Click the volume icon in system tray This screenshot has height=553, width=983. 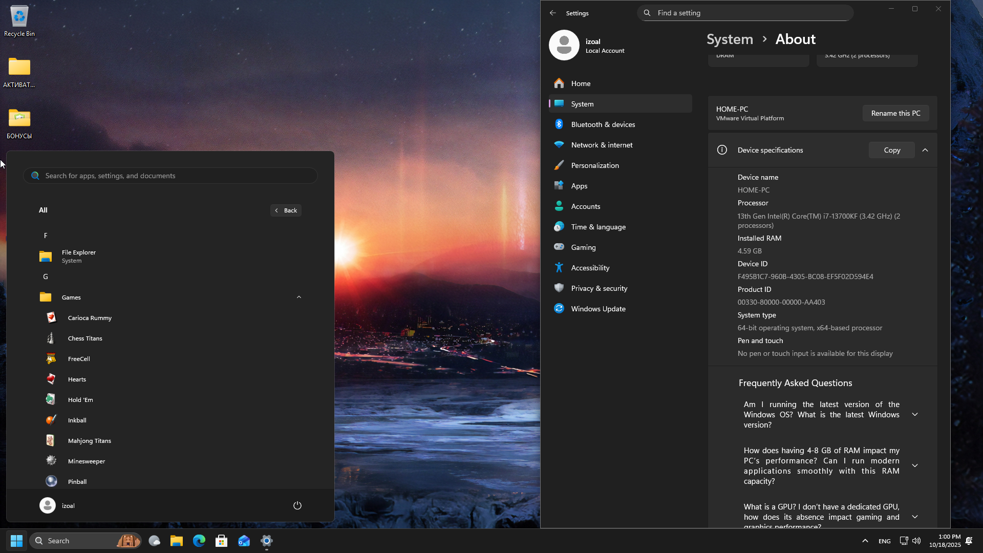[x=916, y=541]
